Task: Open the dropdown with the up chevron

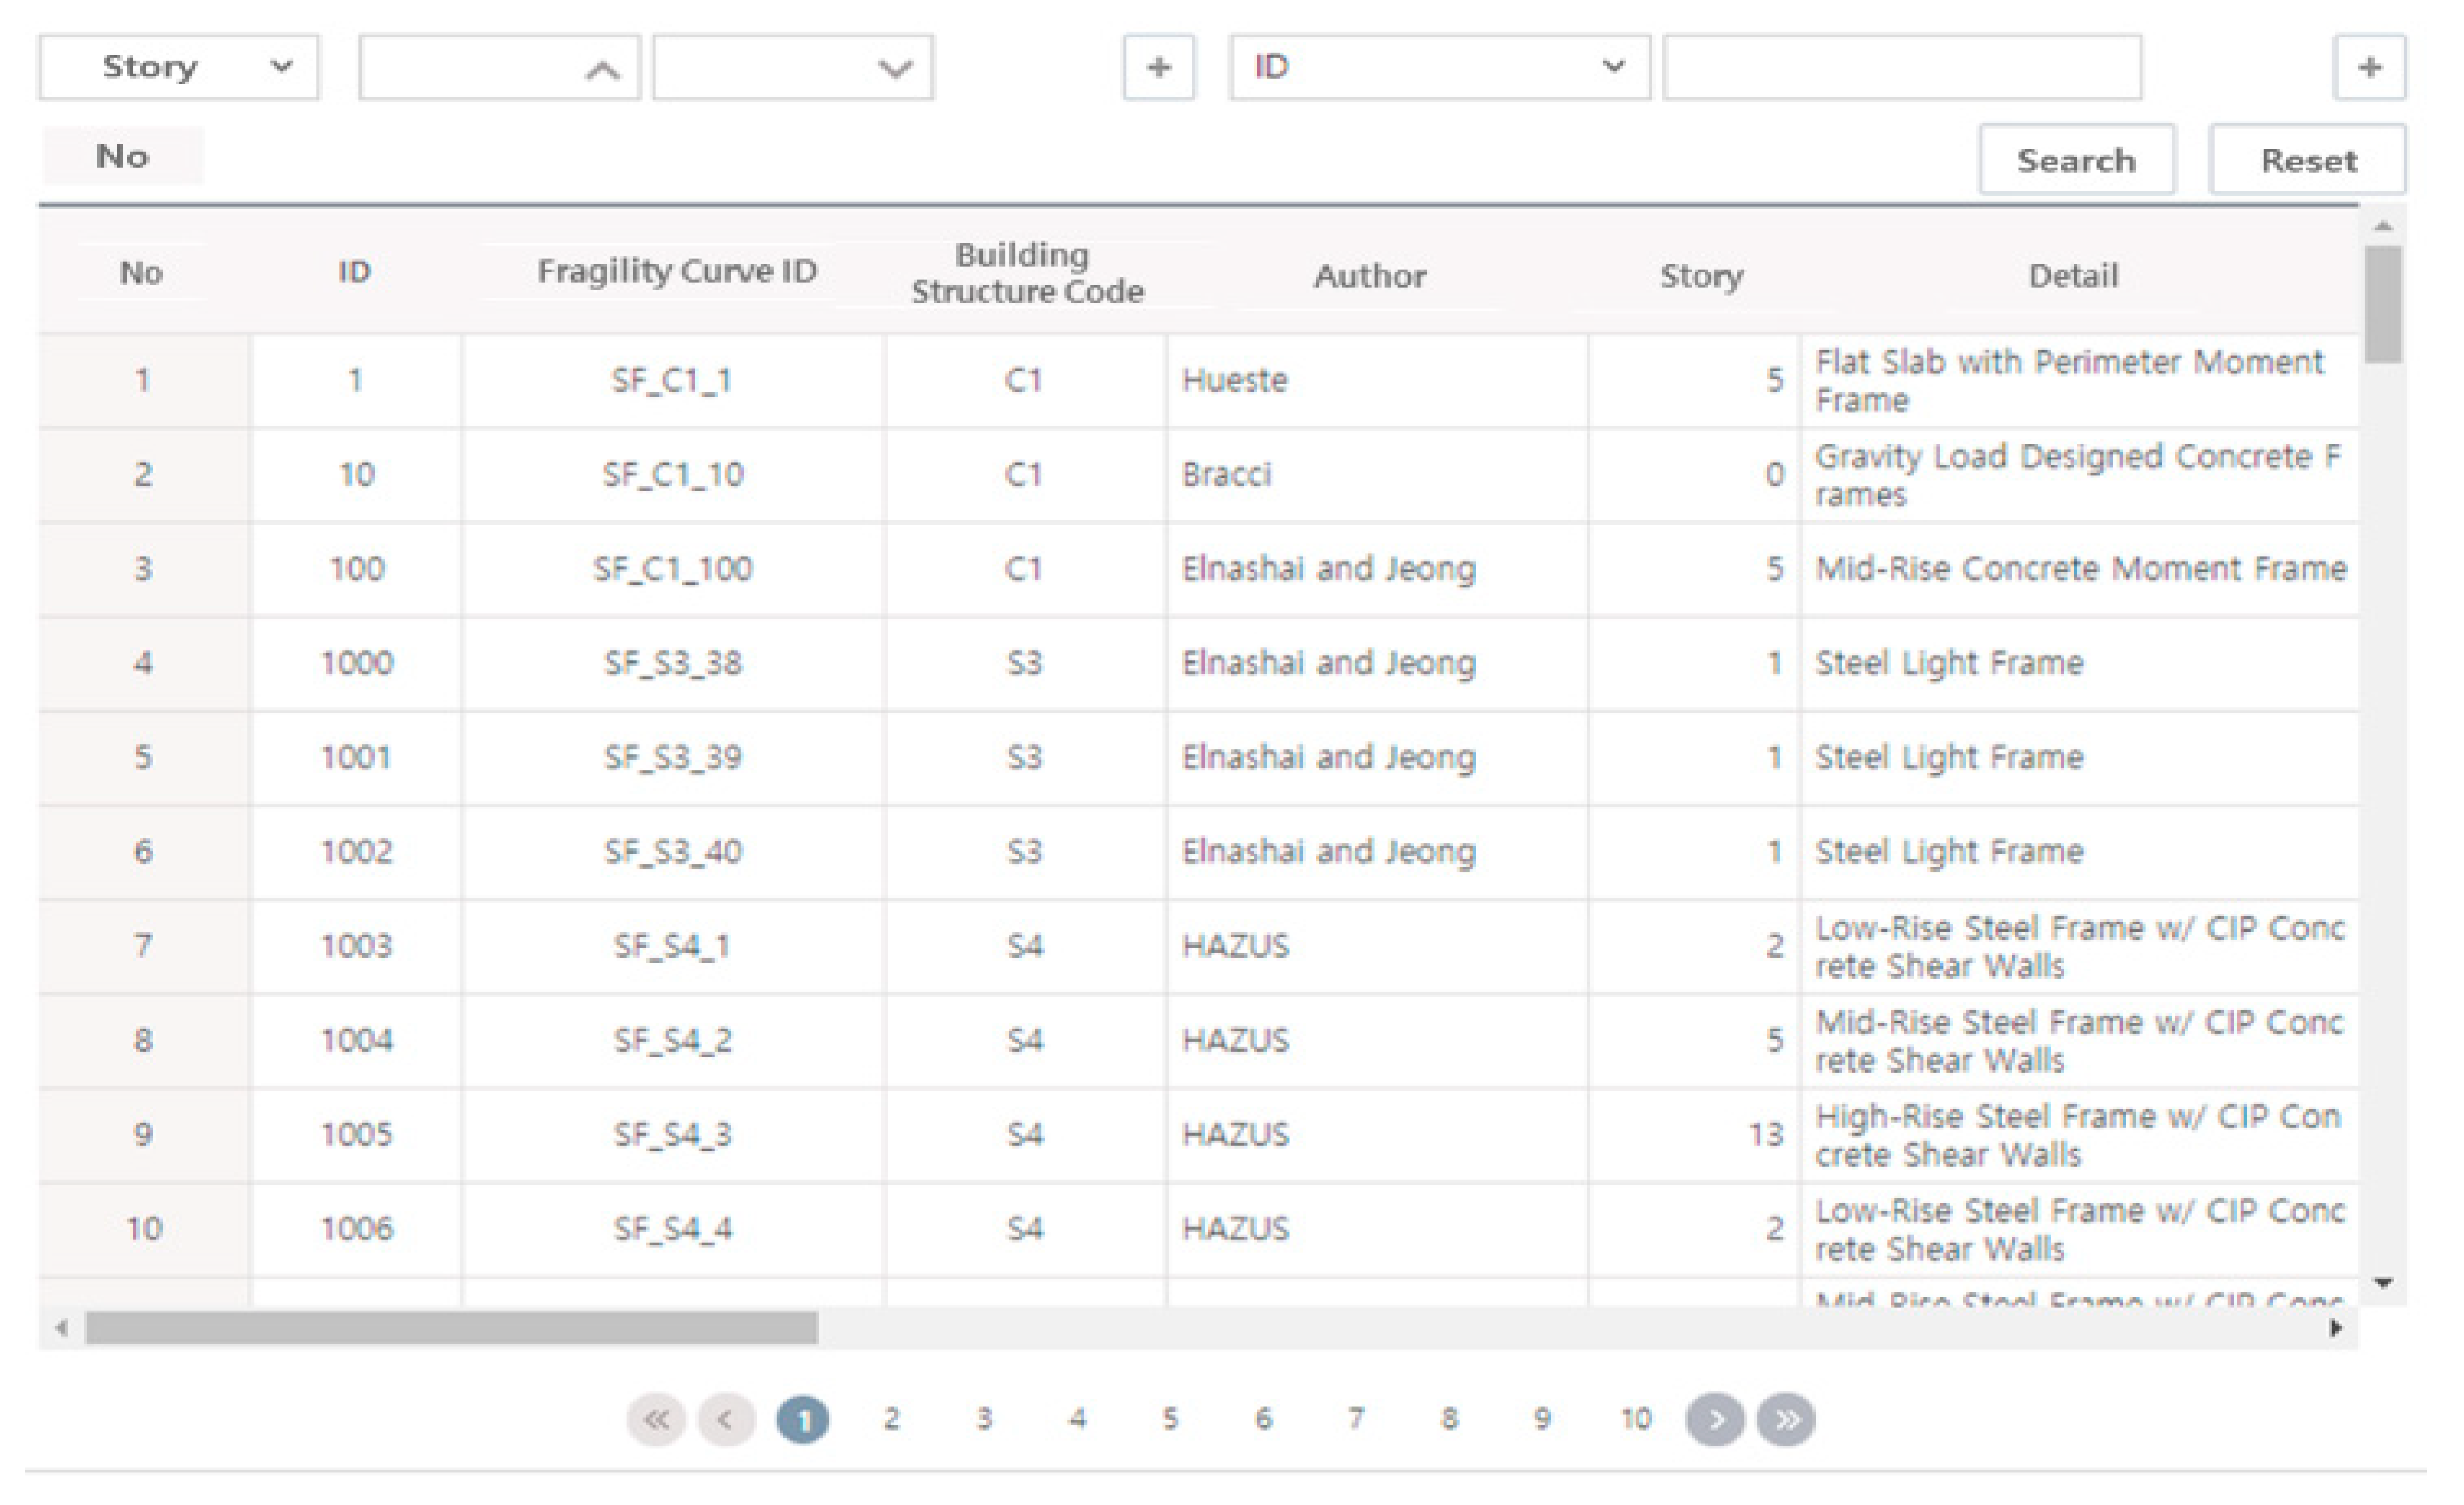Action: click(499, 68)
